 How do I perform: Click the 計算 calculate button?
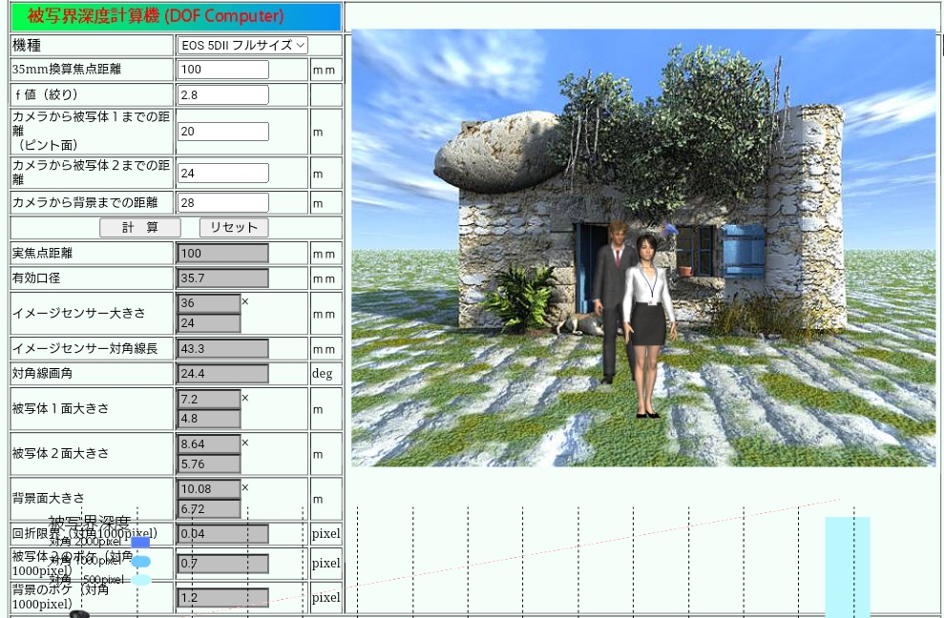pyautogui.click(x=139, y=227)
